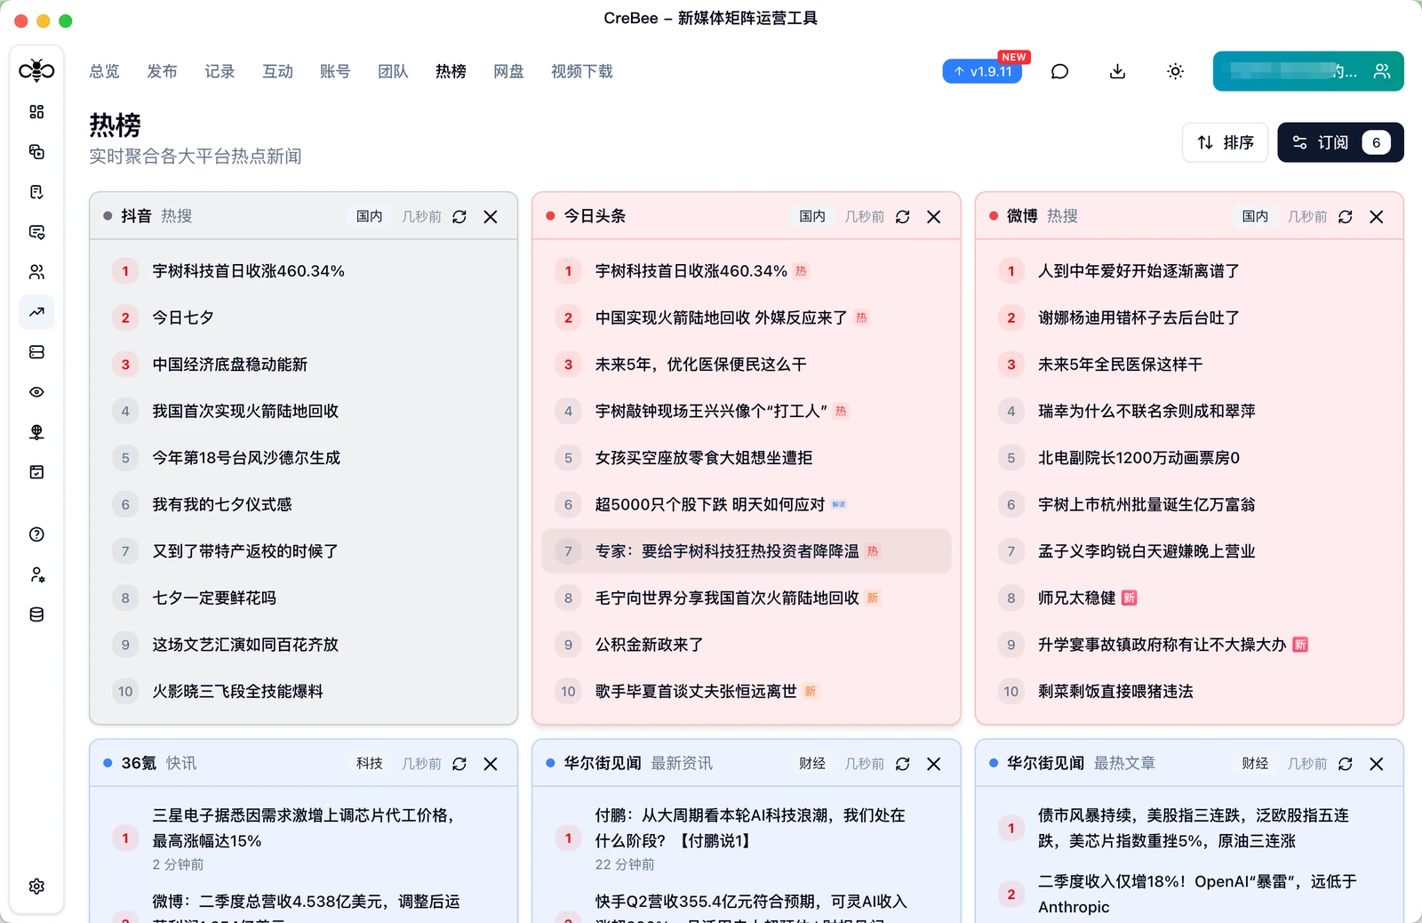Click the database icon in sidebar
1422x923 pixels.
(36, 614)
